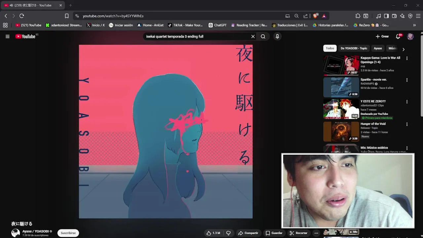
Task: Open Brave Wallet icon
Action: tap(394, 16)
